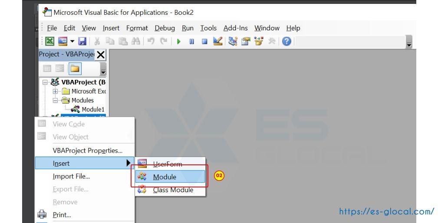438x223 pixels.
Task: Click the Save toolbar icon
Action: pyautogui.click(x=82, y=41)
